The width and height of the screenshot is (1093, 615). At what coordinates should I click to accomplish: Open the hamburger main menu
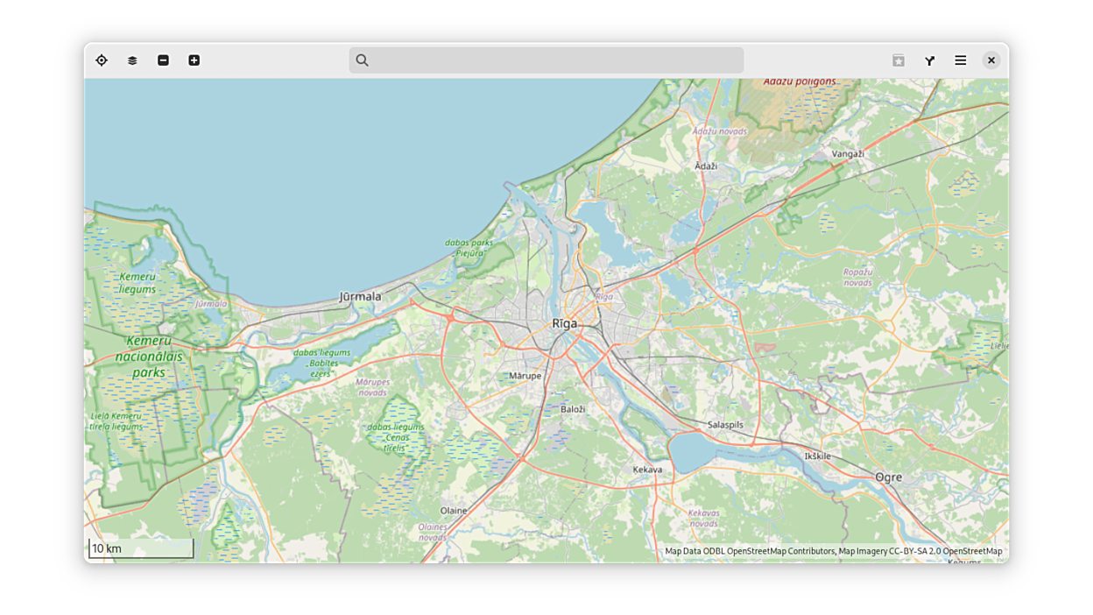(x=961, y=60)
